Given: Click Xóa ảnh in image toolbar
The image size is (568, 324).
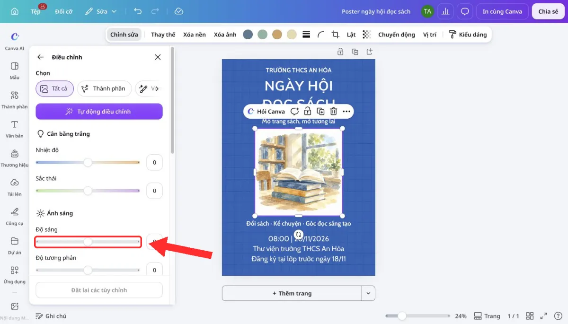Looking at the screenshot, I should coord(225,35).
